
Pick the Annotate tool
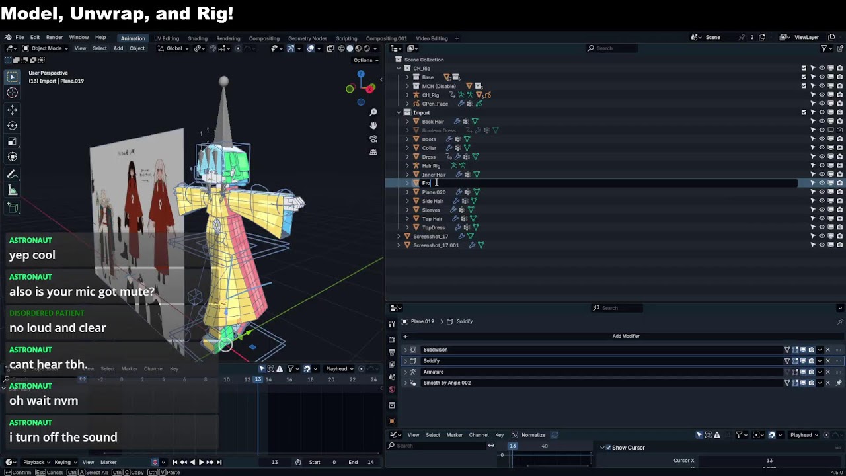tap(13, 175)
